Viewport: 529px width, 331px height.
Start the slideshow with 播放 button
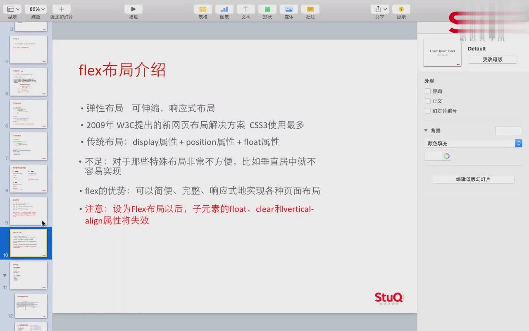coord(133,9)
